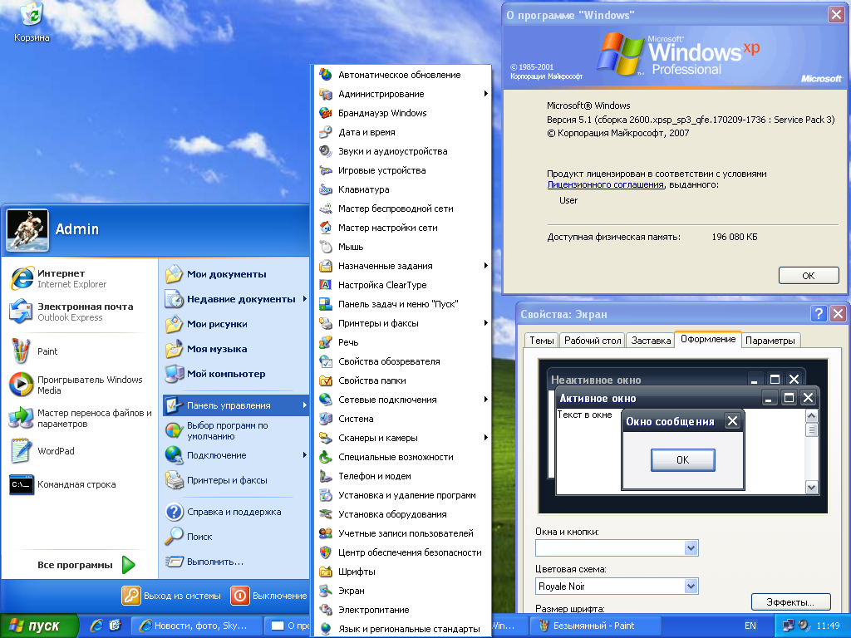This screenshot has height=638, width=851.
Task: Click the Лицензионного соглашения link
Action: point(605,184)
